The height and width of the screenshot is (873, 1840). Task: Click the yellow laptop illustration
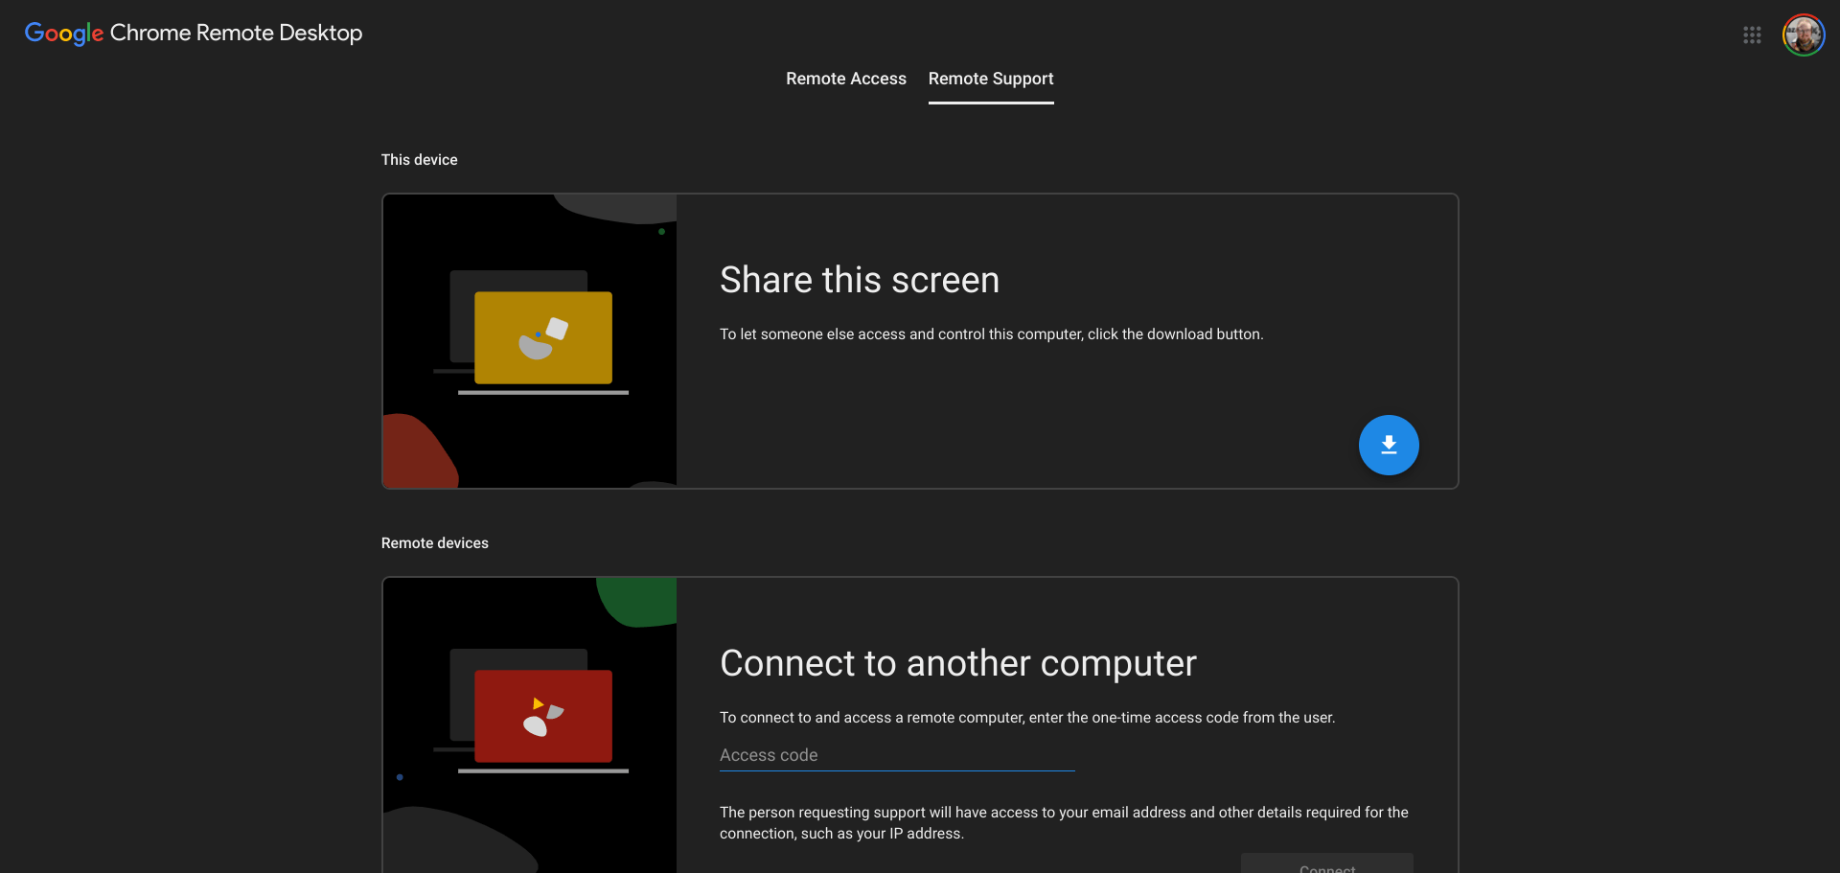pos(542,337)
